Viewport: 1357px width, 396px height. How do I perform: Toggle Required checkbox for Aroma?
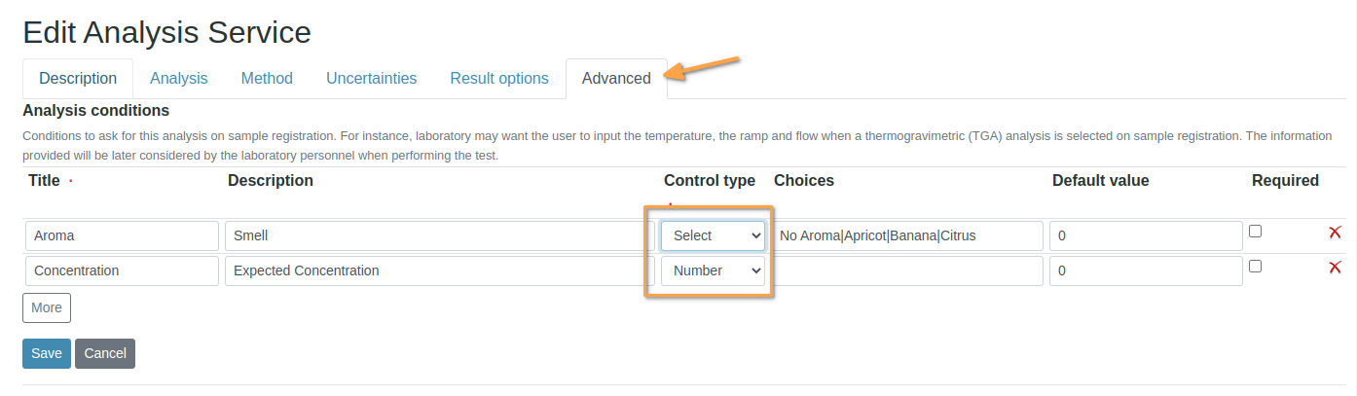[x=1255, y=232]
